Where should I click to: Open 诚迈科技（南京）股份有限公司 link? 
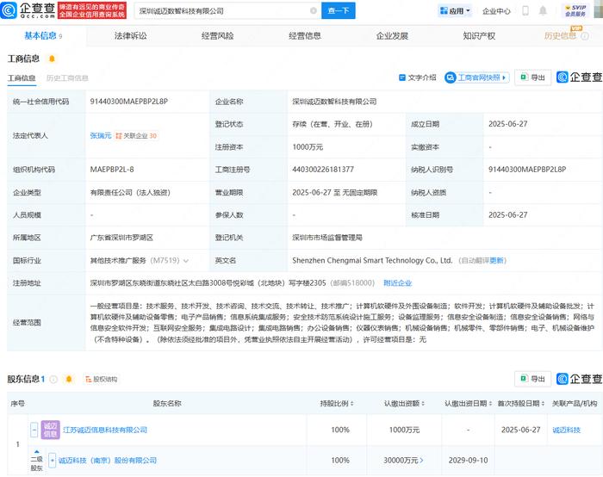click(x=108, y=460)
